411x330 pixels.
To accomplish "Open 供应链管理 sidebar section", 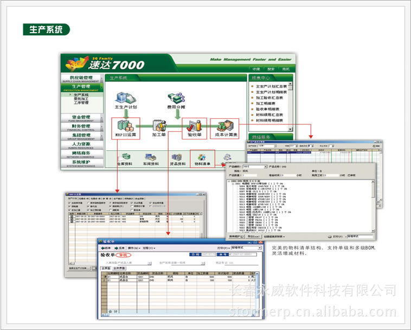I will click(81, 79).
